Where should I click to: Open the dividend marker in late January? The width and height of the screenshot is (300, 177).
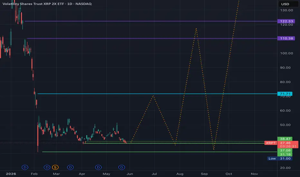tap(25, 167)
